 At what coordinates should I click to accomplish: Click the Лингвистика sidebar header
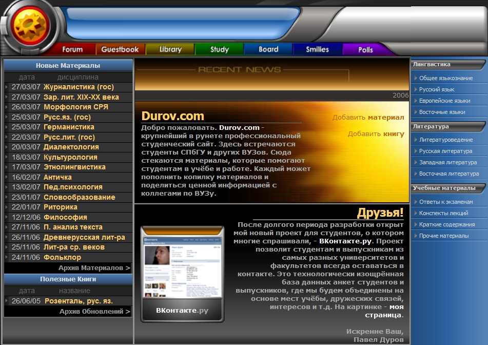click(448, 65)
